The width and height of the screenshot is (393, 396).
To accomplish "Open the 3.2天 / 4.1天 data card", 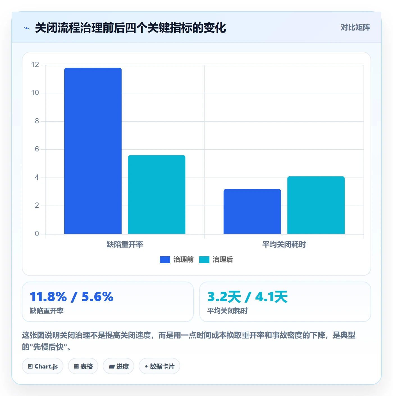I will pyautogui.click(x=285, y=302).
